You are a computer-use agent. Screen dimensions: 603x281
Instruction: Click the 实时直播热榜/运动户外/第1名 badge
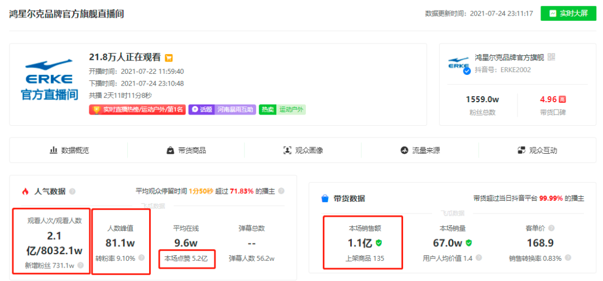[138, 109]
